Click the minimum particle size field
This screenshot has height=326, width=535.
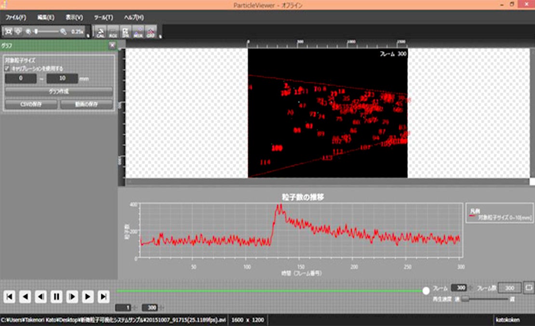coord(21,79)
